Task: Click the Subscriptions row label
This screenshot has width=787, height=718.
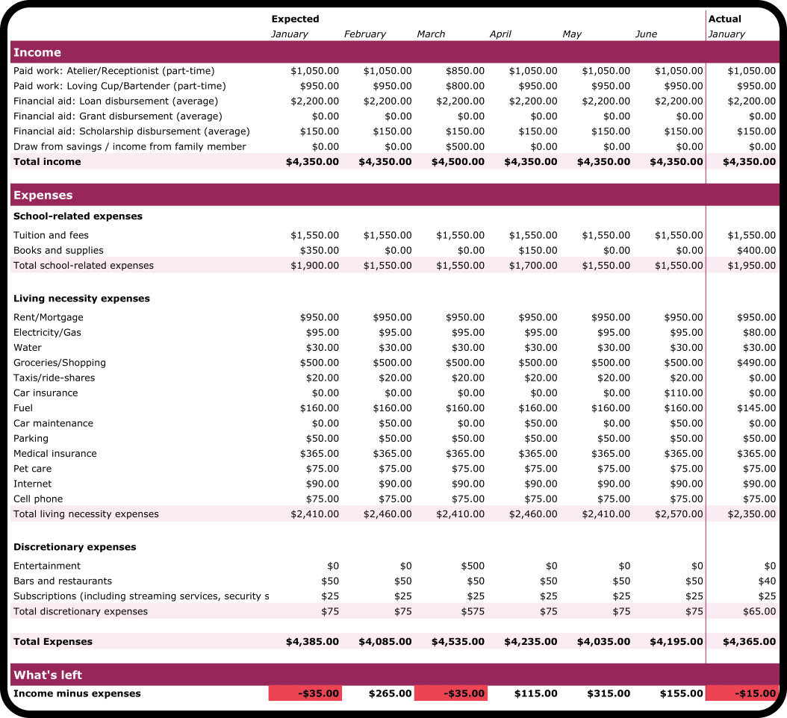Action: tap(141, 596)
